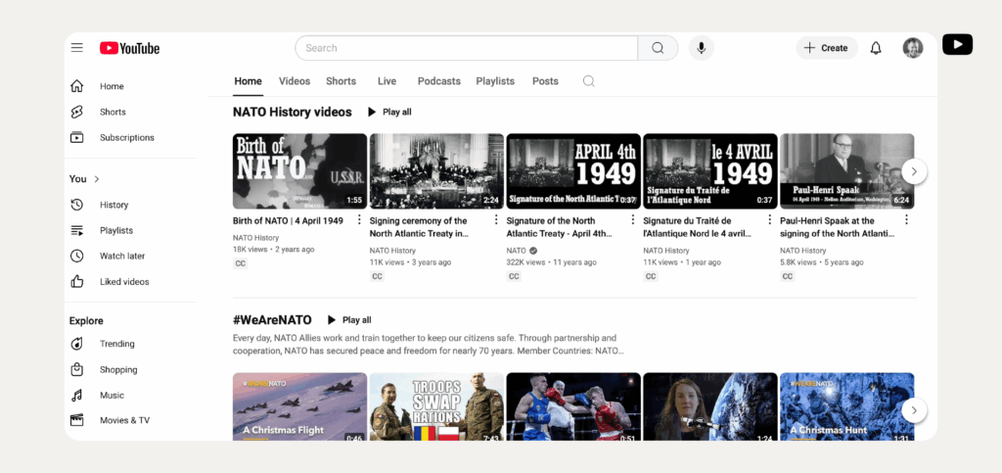Expand the You section chevron
The image size is (1002, 473).
coord(97,179)
